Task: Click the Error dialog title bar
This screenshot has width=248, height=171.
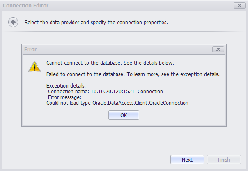Action: point(117,49)
